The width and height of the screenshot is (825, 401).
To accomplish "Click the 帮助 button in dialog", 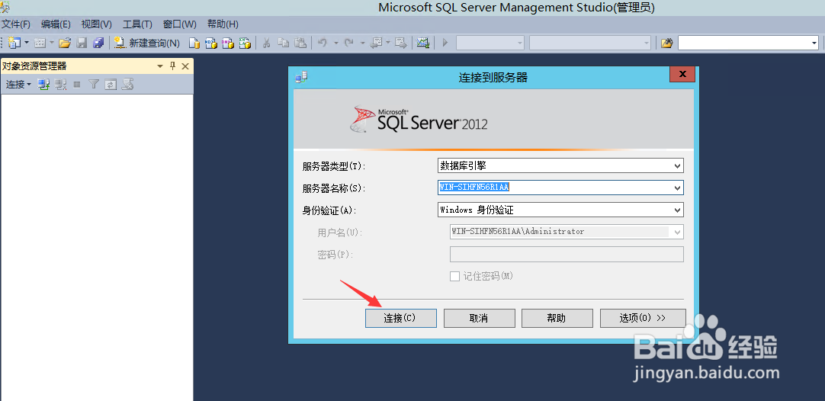I will click(x=557, y=318).
